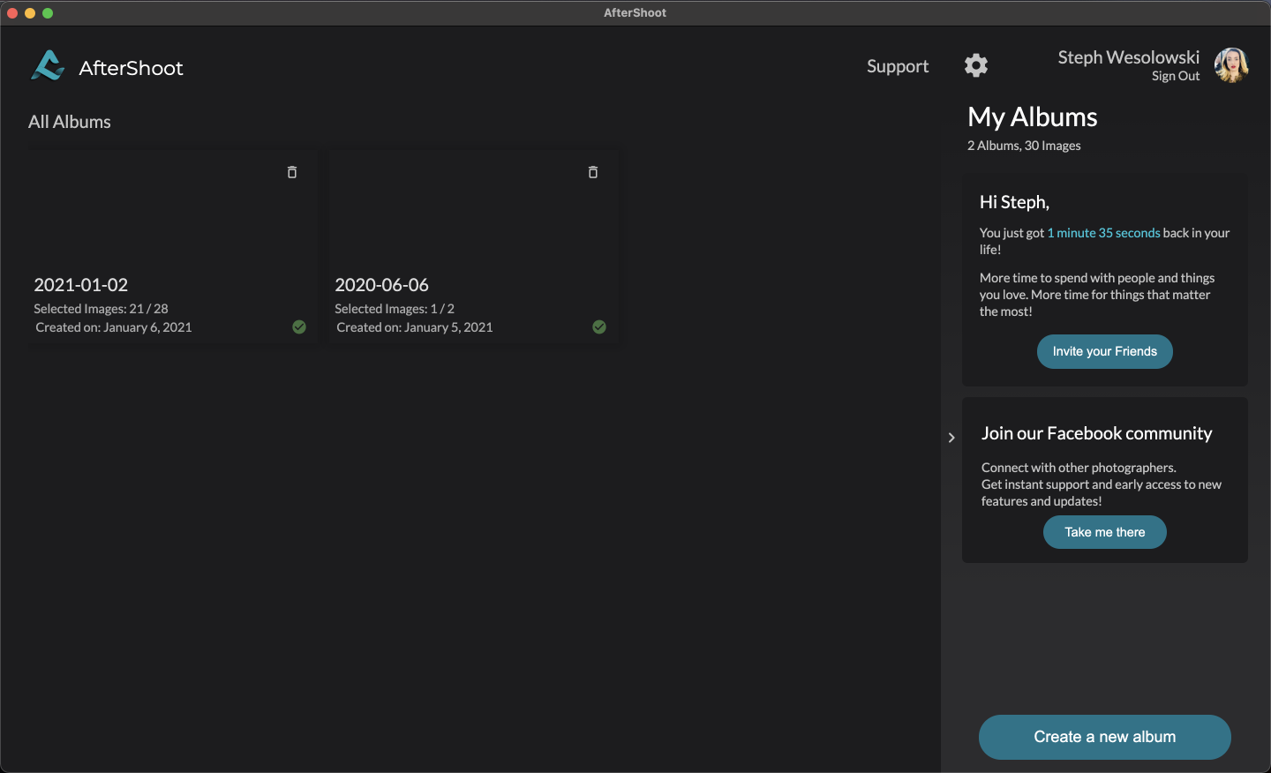
Task: Collapse the My Albums side panel chevron
Action: (951, 438)
